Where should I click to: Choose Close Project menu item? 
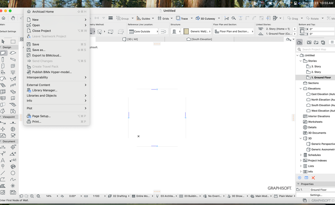56,31
